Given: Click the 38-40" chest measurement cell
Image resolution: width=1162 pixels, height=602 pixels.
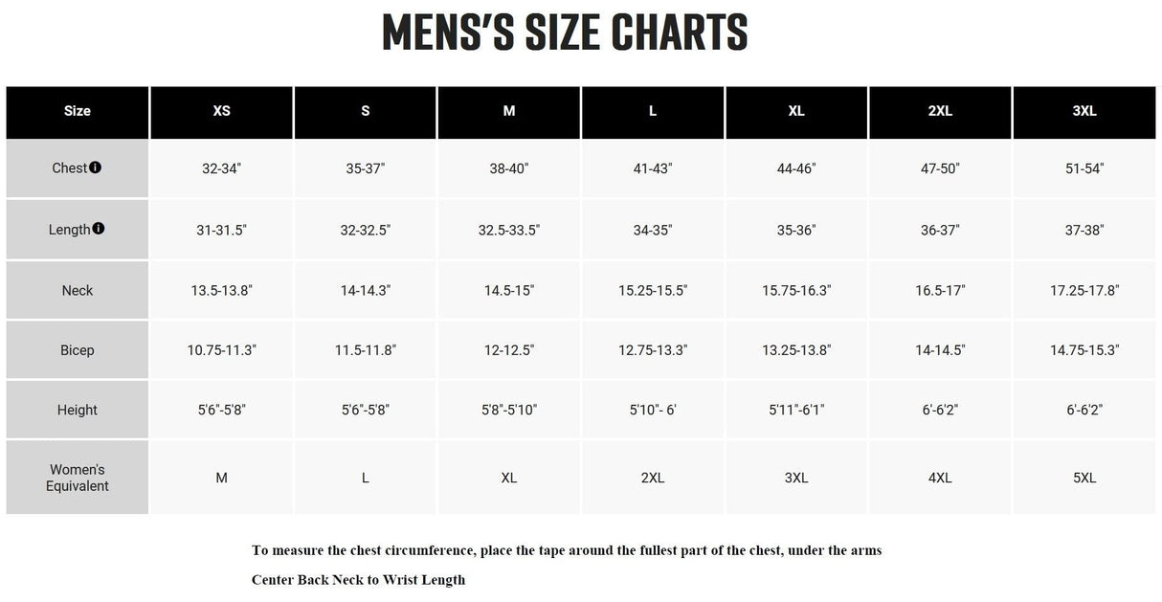Looking at the screenshot, I should coord(508,168).
